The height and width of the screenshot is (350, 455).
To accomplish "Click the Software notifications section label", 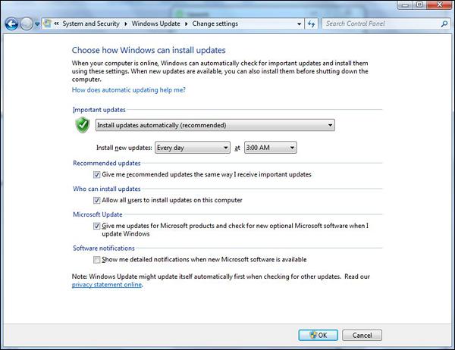I will 104,248.
